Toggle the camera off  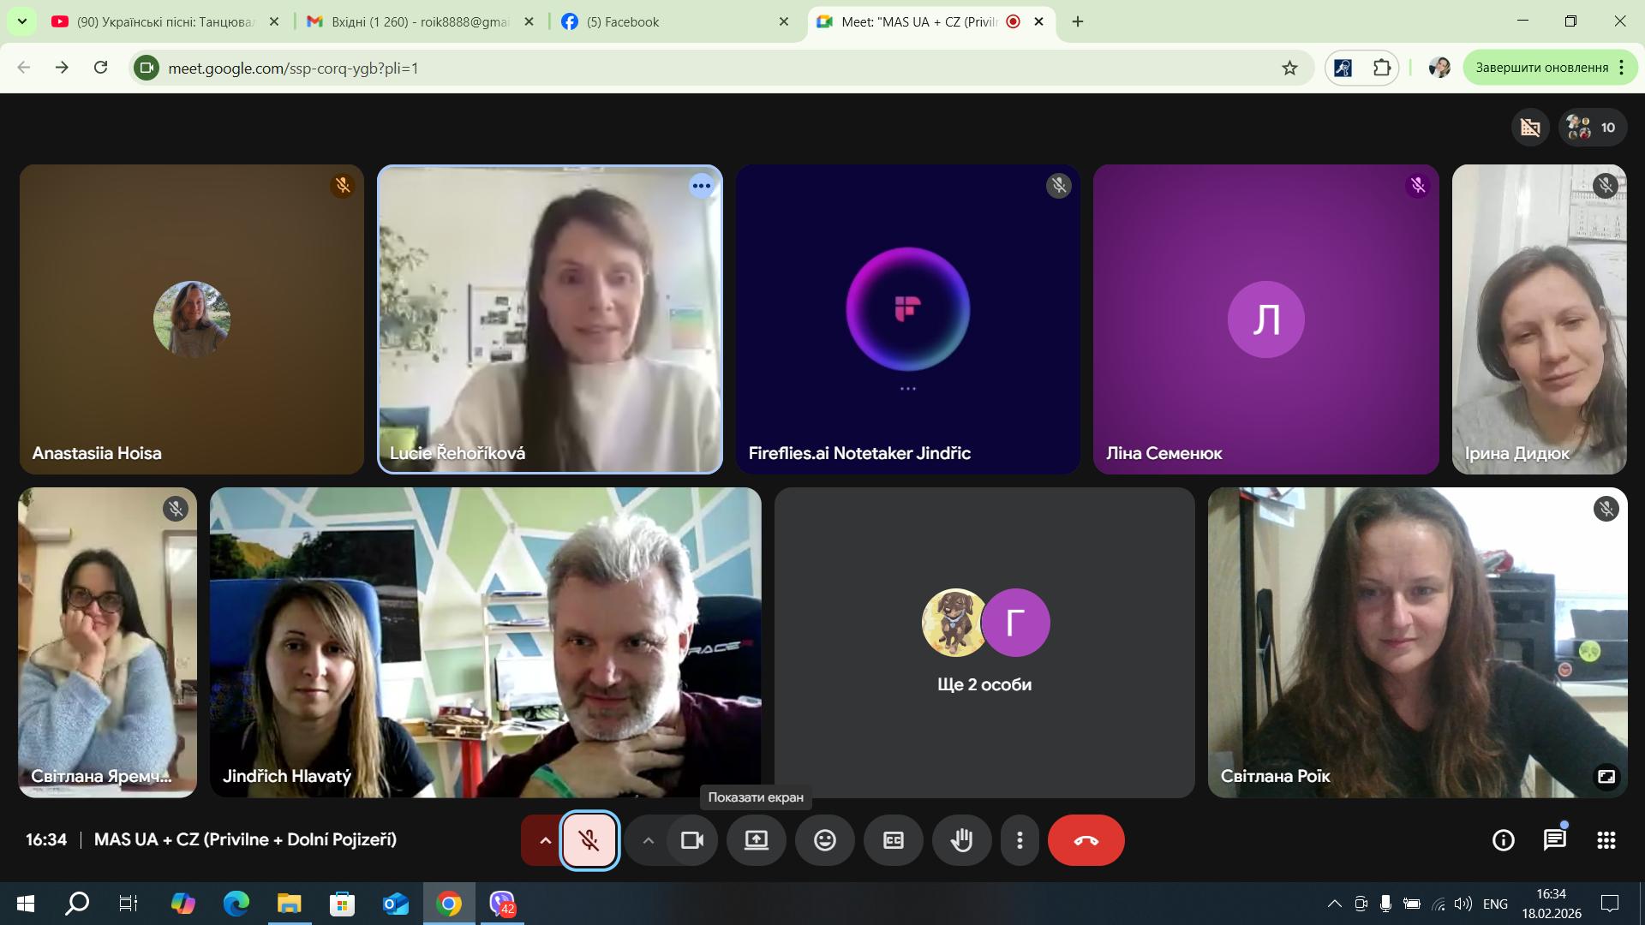(691, 840)
